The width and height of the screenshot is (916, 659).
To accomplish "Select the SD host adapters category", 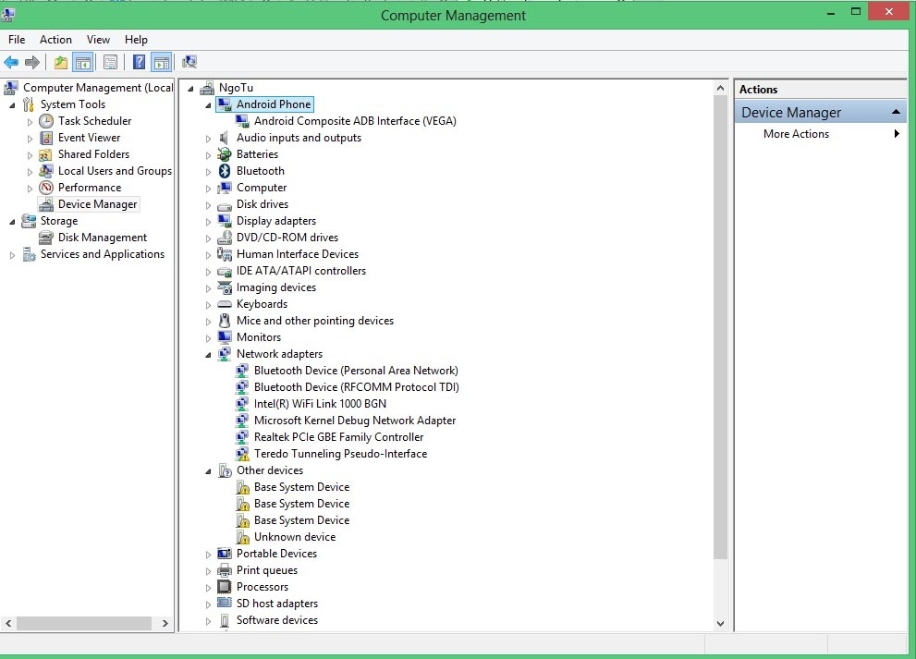I will pos(277,604).
